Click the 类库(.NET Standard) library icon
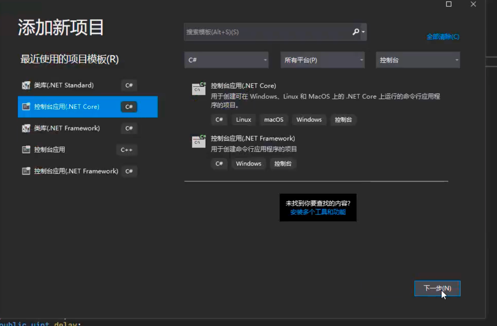The width and height of the screenshot is (497, 326). pyautogui.click(x=26, y=85)
